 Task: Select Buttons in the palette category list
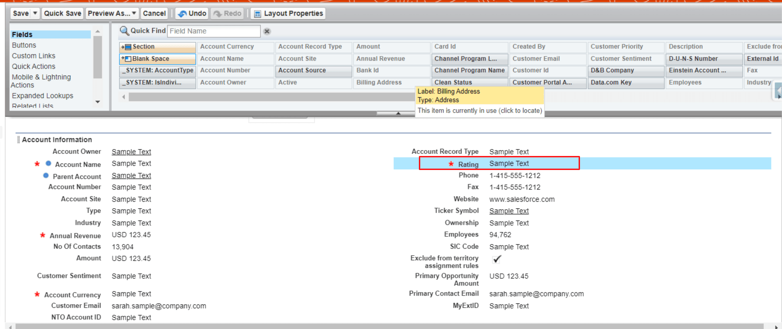[x=24, y=45]
